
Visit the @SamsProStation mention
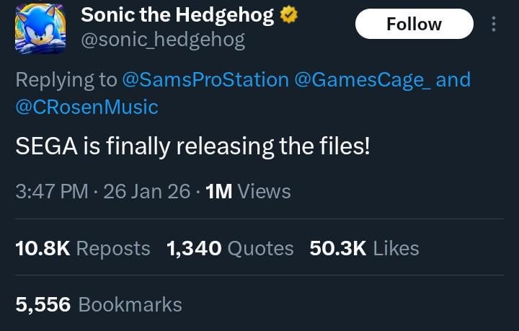[x=205, y=79]
